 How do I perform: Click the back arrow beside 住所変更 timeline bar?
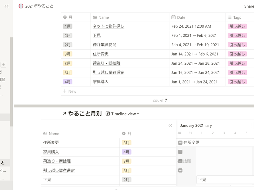click(x=180, y=143)
